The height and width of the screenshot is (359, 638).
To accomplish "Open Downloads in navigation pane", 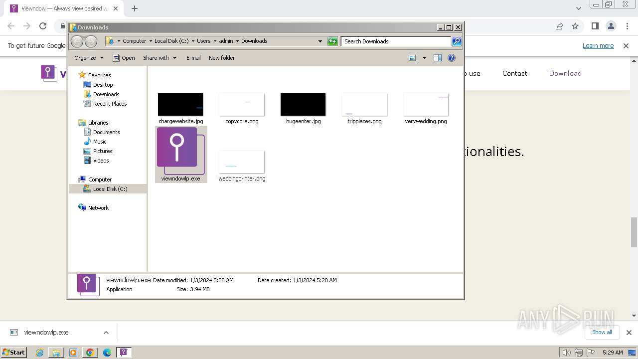I will click(106, 94).
